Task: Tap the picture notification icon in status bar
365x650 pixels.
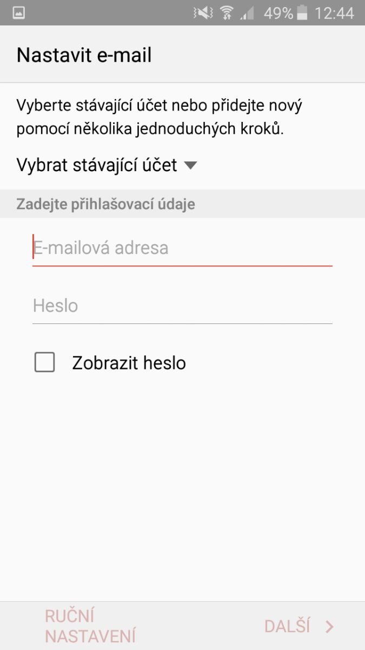Action: coord(19,13)
